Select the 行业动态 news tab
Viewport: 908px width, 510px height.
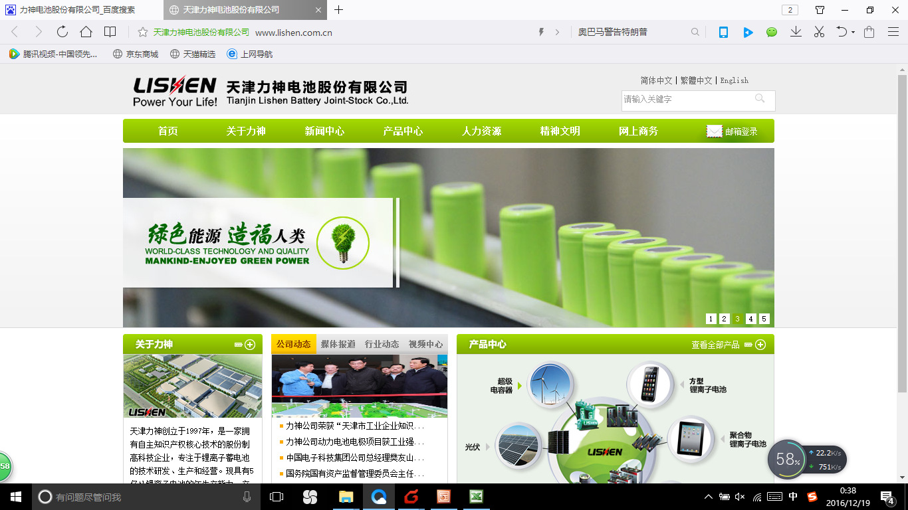(x=382, y=344)
